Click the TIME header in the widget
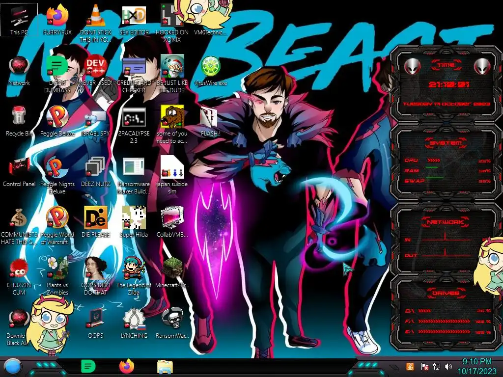 [x=446, y=65]
